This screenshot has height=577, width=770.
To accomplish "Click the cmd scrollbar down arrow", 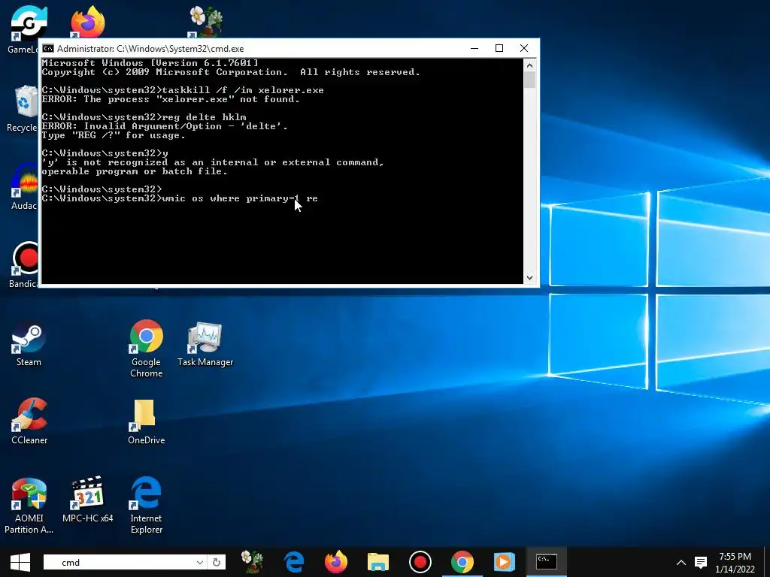I will [529, 278].
